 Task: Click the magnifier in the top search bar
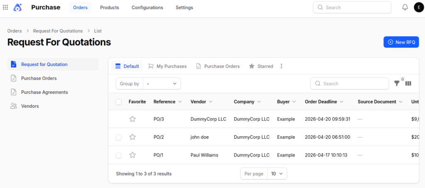(x=320, y=7)
